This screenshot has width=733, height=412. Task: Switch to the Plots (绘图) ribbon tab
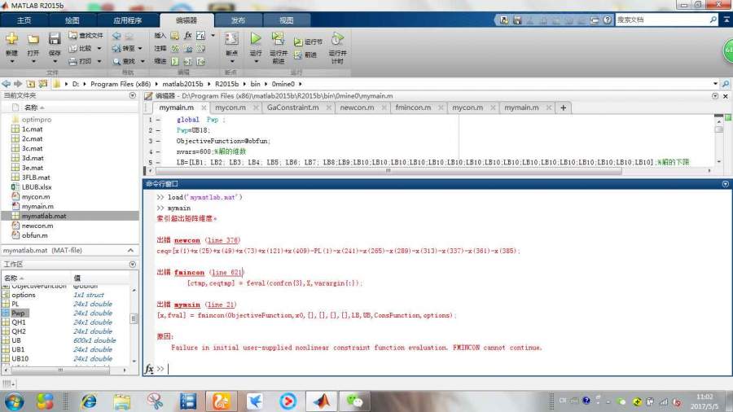(x=72, y=20)
